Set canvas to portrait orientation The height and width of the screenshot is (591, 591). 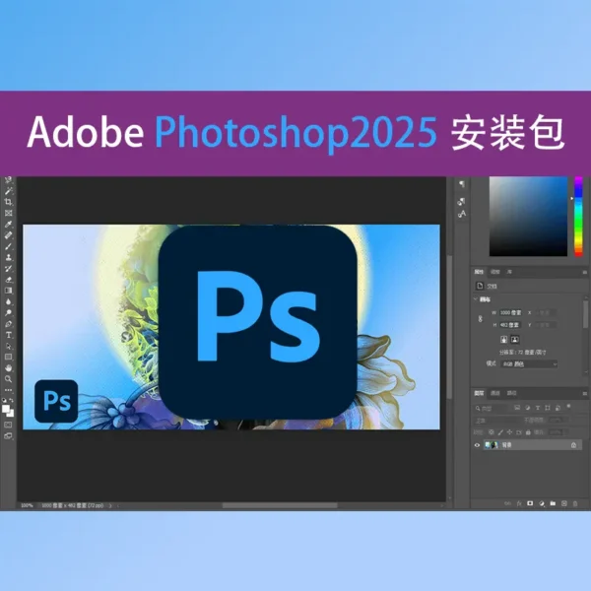[503, 340]
